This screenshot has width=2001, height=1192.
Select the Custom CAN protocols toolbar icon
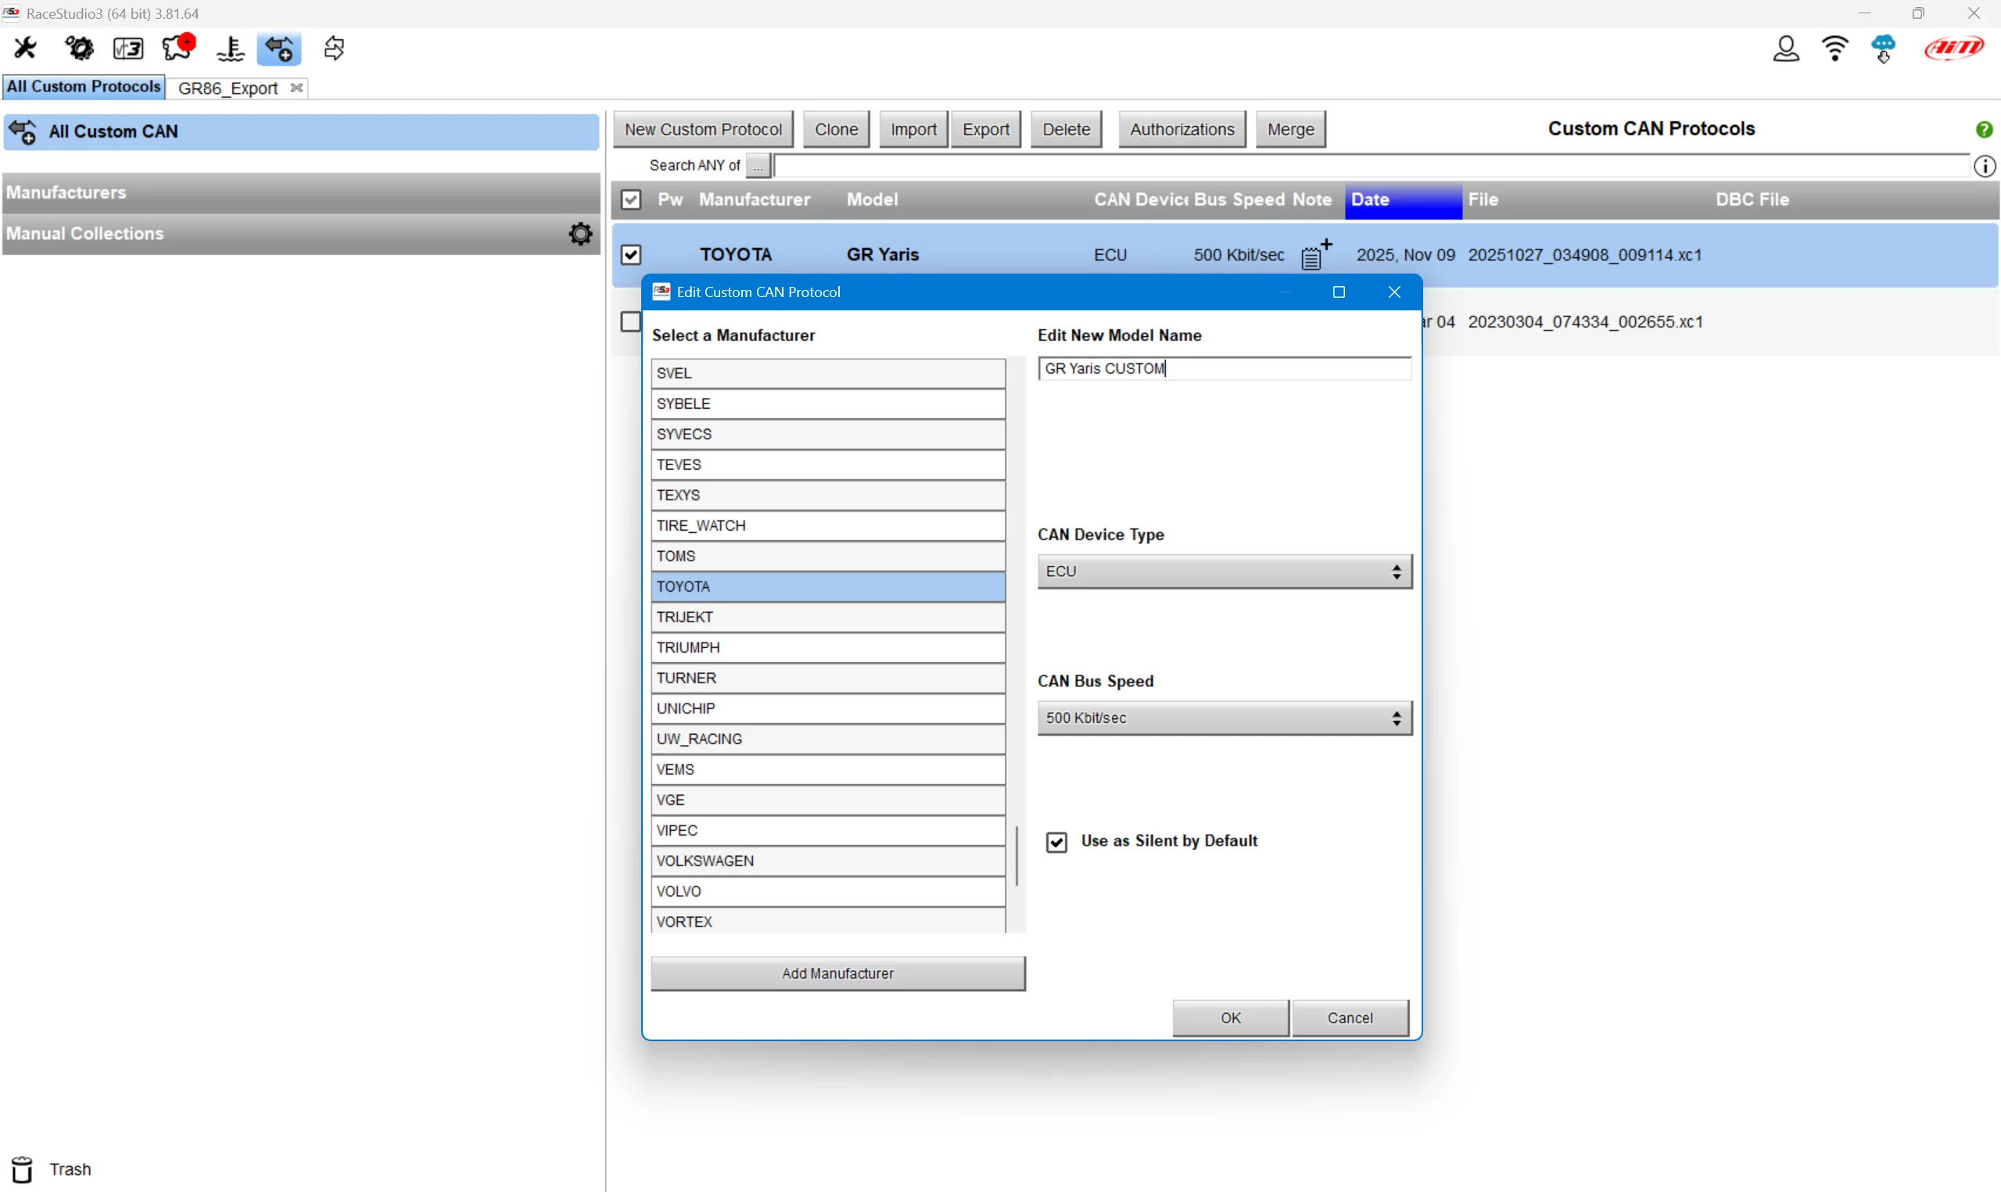tap(278, 48)
